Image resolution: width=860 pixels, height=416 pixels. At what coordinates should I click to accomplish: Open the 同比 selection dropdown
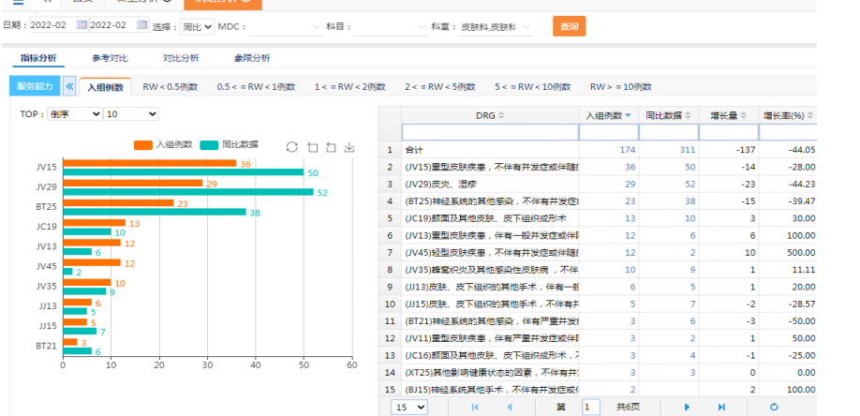[x=197, y=26]
